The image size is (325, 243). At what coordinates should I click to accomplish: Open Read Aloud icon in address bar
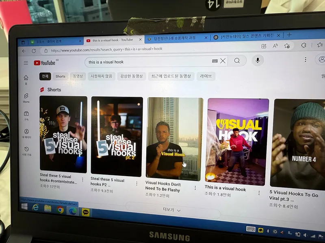275,46
